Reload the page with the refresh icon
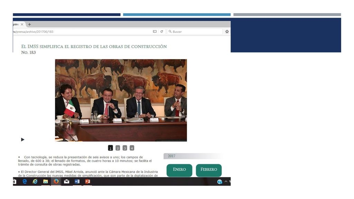The height and width of the screenshot is (199, 354). point(162,31)
